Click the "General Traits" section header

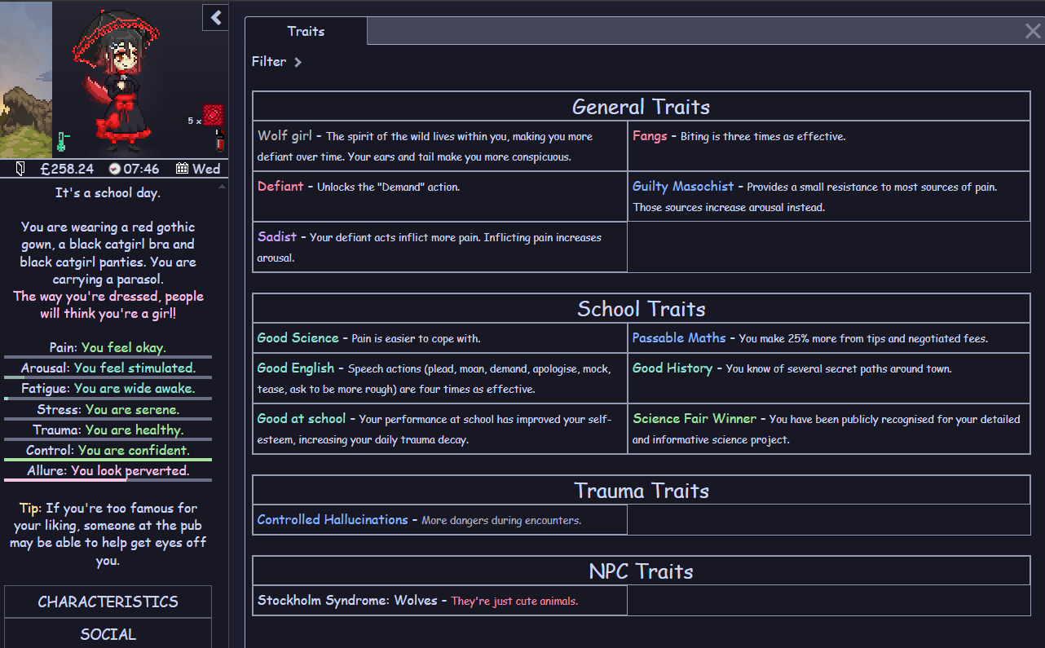[642, 107]
